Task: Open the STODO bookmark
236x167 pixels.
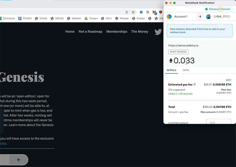Action: pos(25,18)
